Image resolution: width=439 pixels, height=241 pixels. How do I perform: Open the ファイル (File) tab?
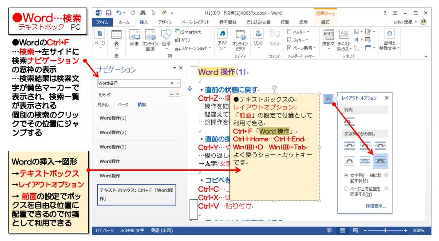103,22
